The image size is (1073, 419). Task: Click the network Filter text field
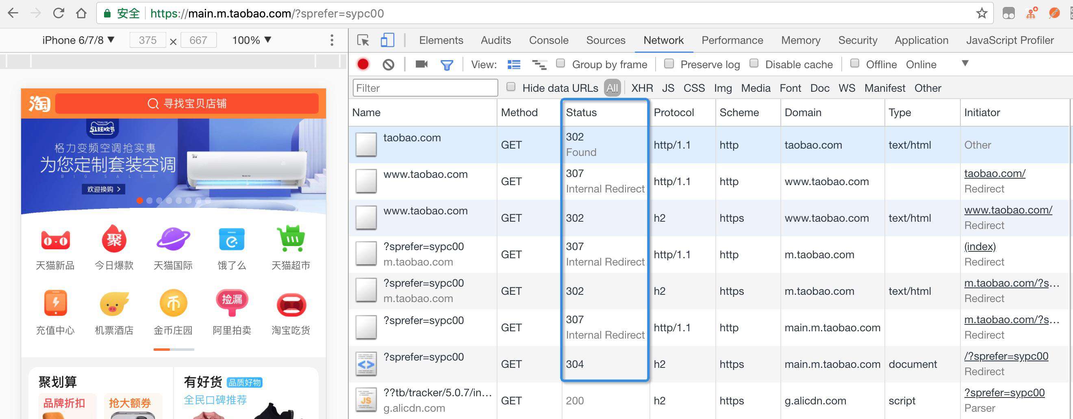(x=425, y=88)
